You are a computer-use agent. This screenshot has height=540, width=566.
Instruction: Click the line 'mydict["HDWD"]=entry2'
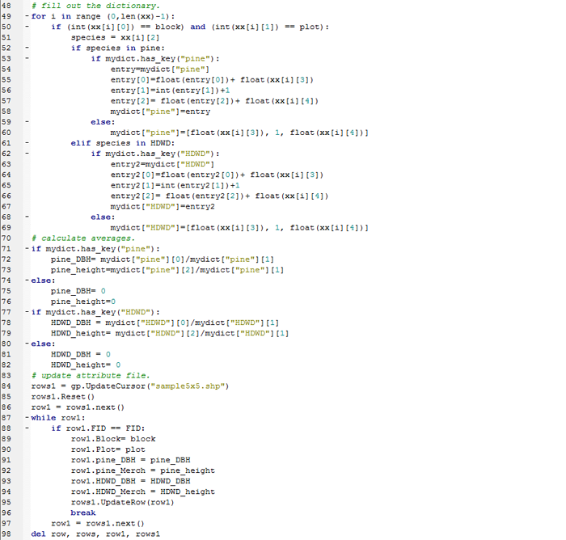pyautogui.click(x=163, y=206)
